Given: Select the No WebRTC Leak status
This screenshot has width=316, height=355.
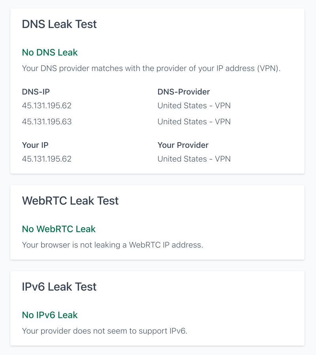Looking at the screenshot, I should pyautogui.click(x=59, y=229).
